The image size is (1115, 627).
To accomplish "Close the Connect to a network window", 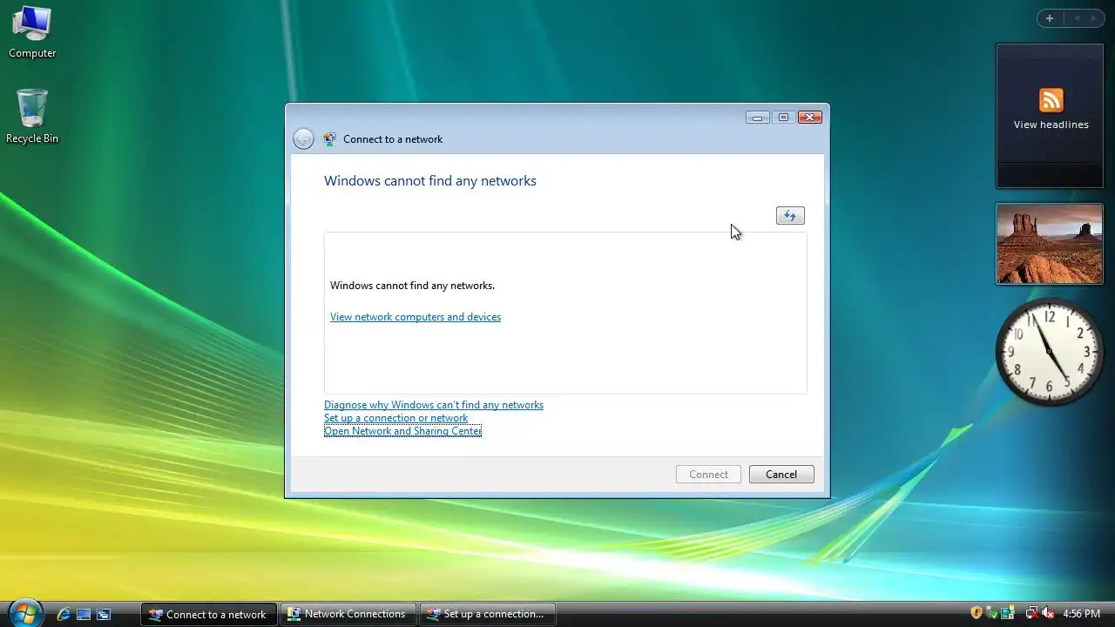I will point(810,118).
